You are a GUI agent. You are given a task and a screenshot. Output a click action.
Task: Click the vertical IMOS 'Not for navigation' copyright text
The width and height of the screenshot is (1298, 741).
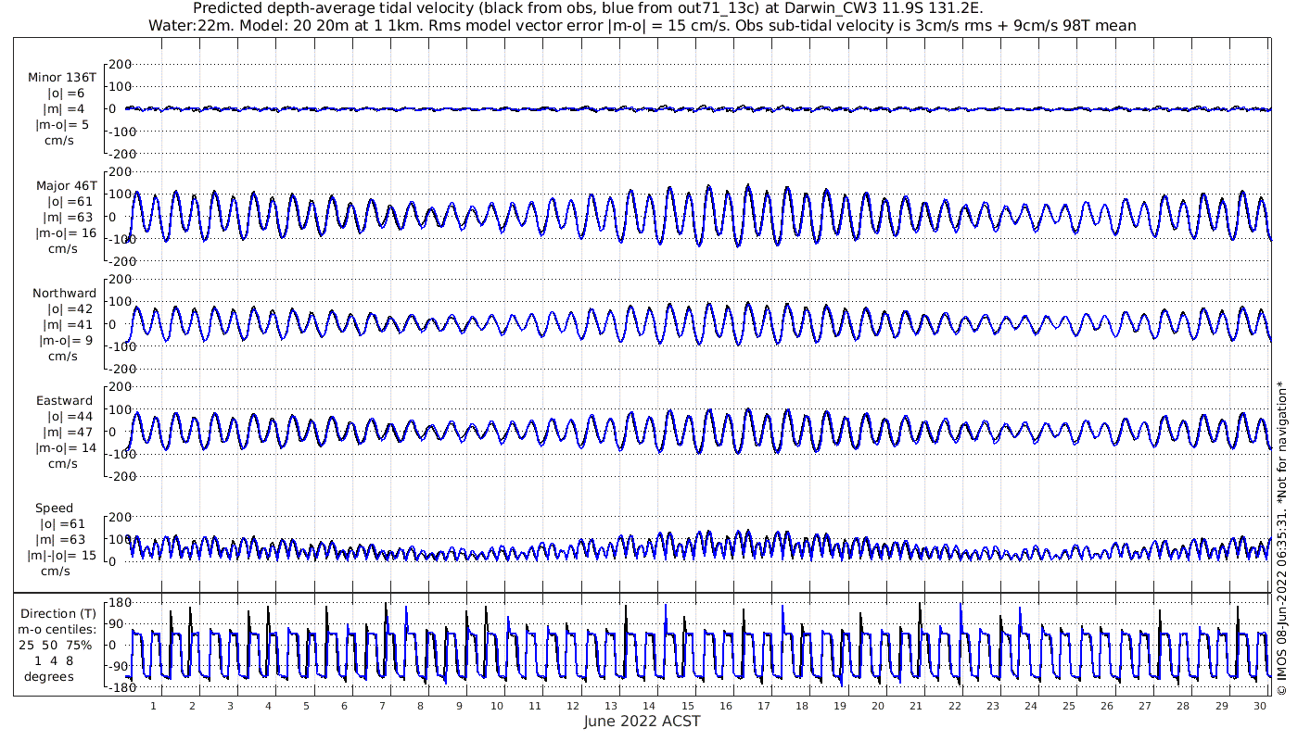click(x=1281, y=539)
